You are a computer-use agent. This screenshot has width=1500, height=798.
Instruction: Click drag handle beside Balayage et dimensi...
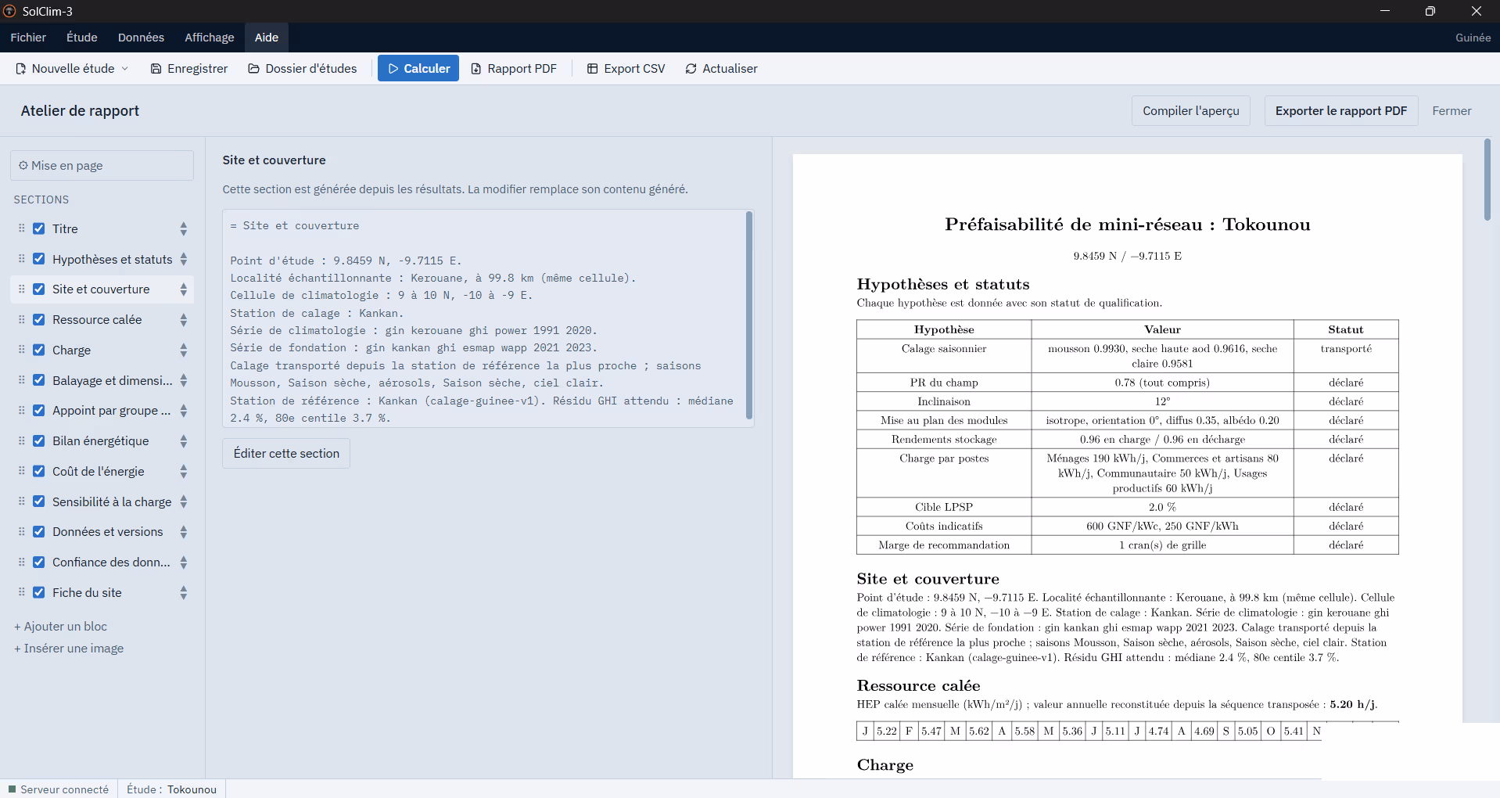(22, 380)
